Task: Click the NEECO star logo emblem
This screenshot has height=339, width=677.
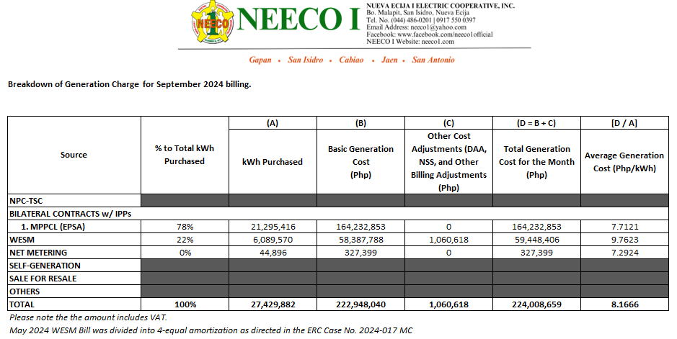Action: click(x=211, y=24)
